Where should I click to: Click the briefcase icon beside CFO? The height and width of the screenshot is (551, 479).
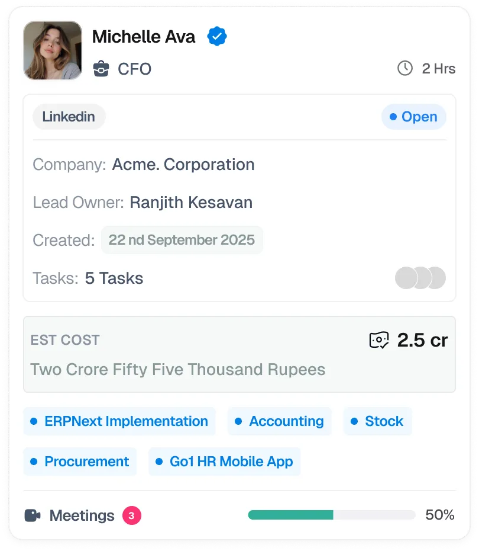click(x=101, y=69)
